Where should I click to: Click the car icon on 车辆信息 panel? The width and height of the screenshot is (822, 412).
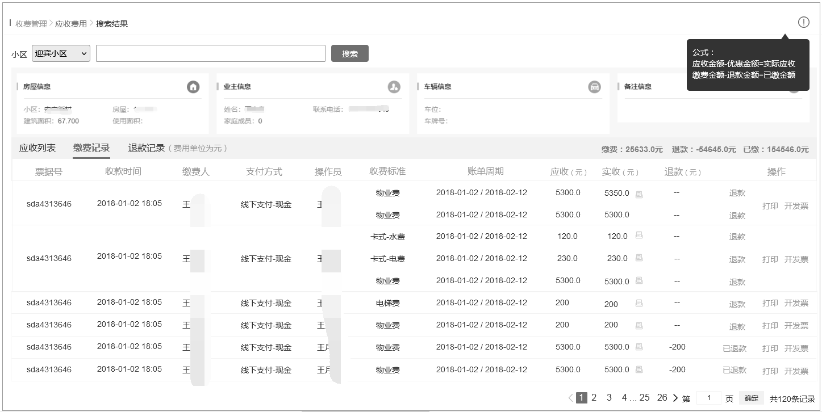[594, 86]
